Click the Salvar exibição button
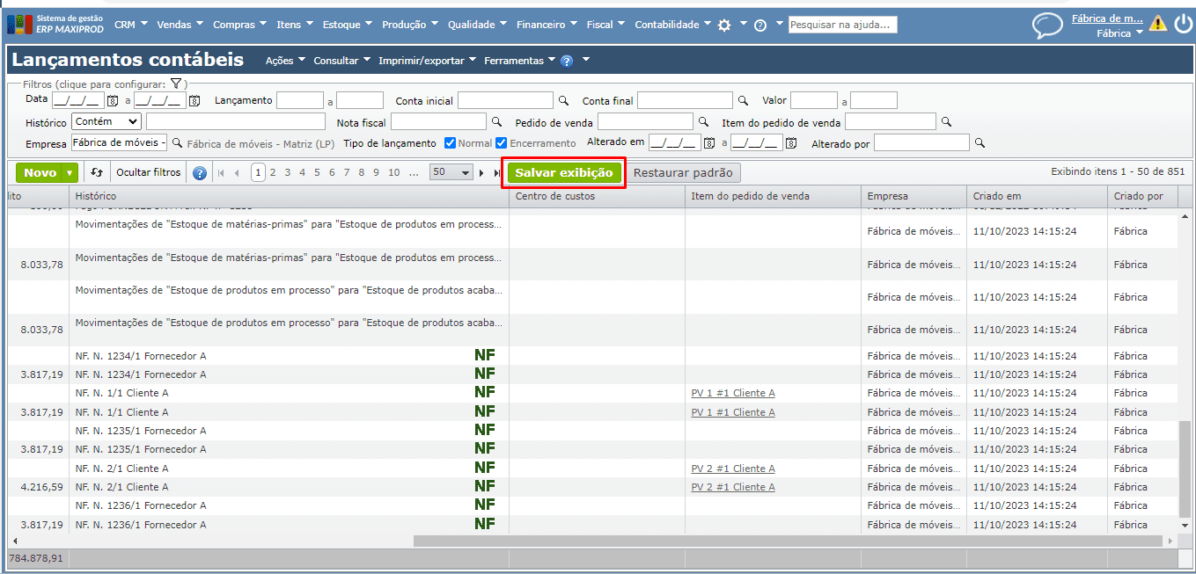The height and width of the screenshot is (574, 1196). click(x=563, y=173)
